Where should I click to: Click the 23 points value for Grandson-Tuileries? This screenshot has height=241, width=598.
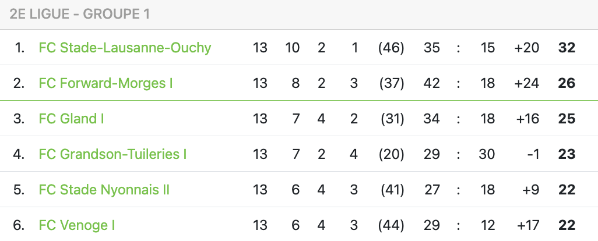(567, 154)
